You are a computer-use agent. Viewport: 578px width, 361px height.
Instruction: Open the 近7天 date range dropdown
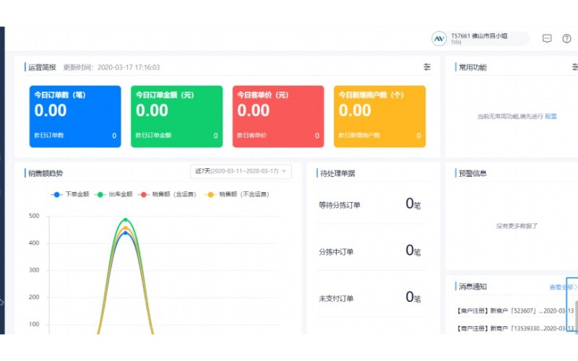(x=241, y=171)
